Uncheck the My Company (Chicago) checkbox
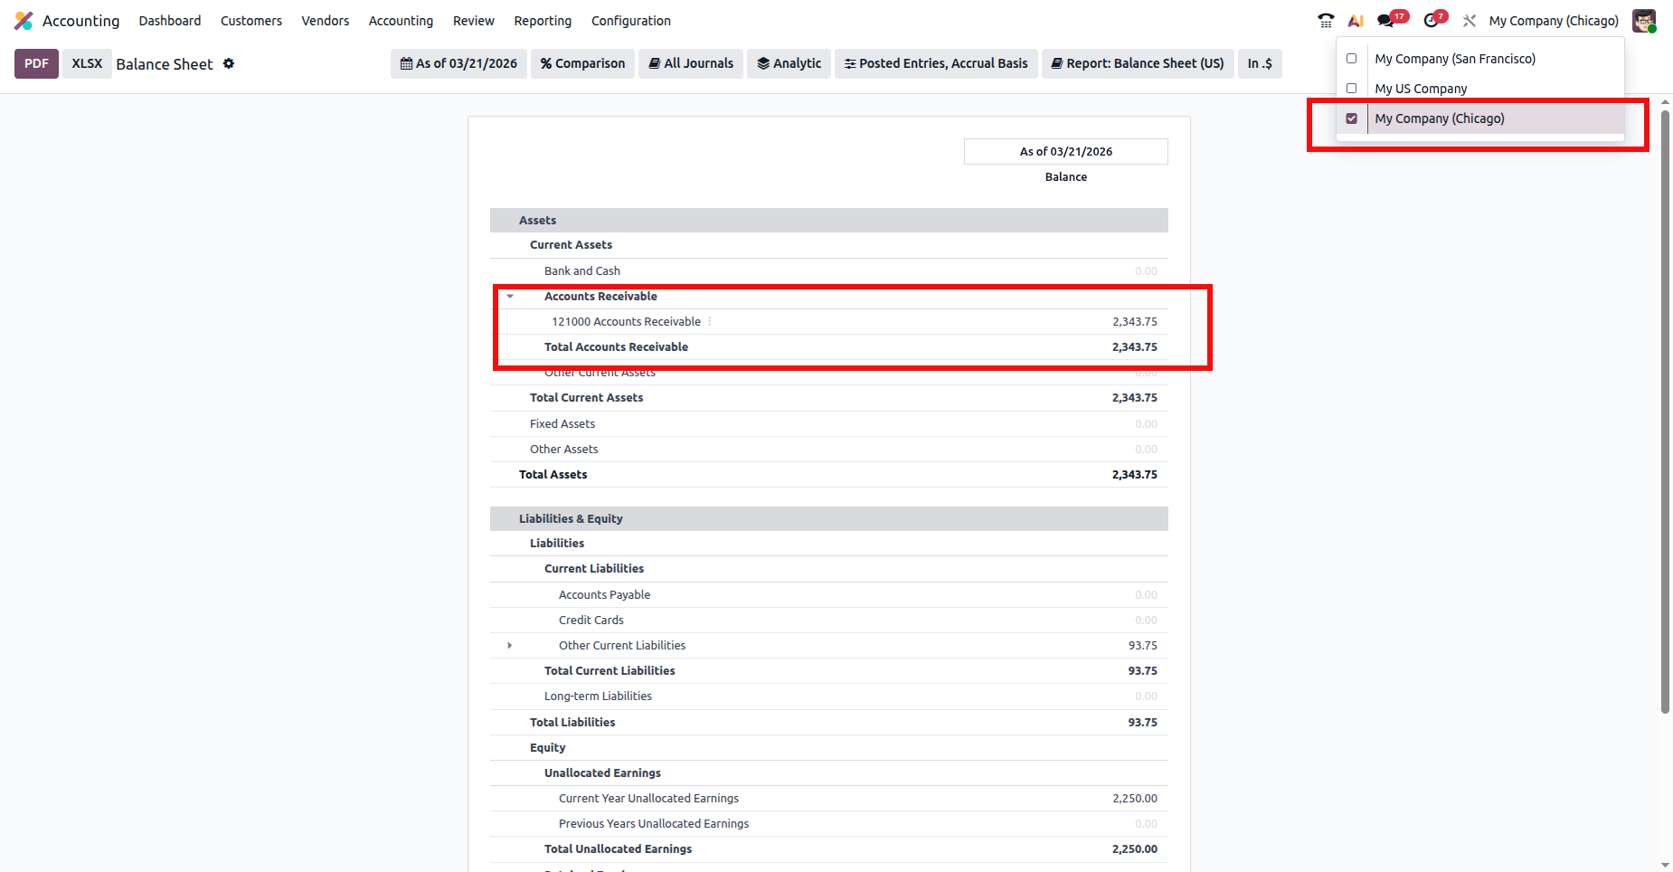The width and height of the screenshot is (1673, 872). (1352, 118)
